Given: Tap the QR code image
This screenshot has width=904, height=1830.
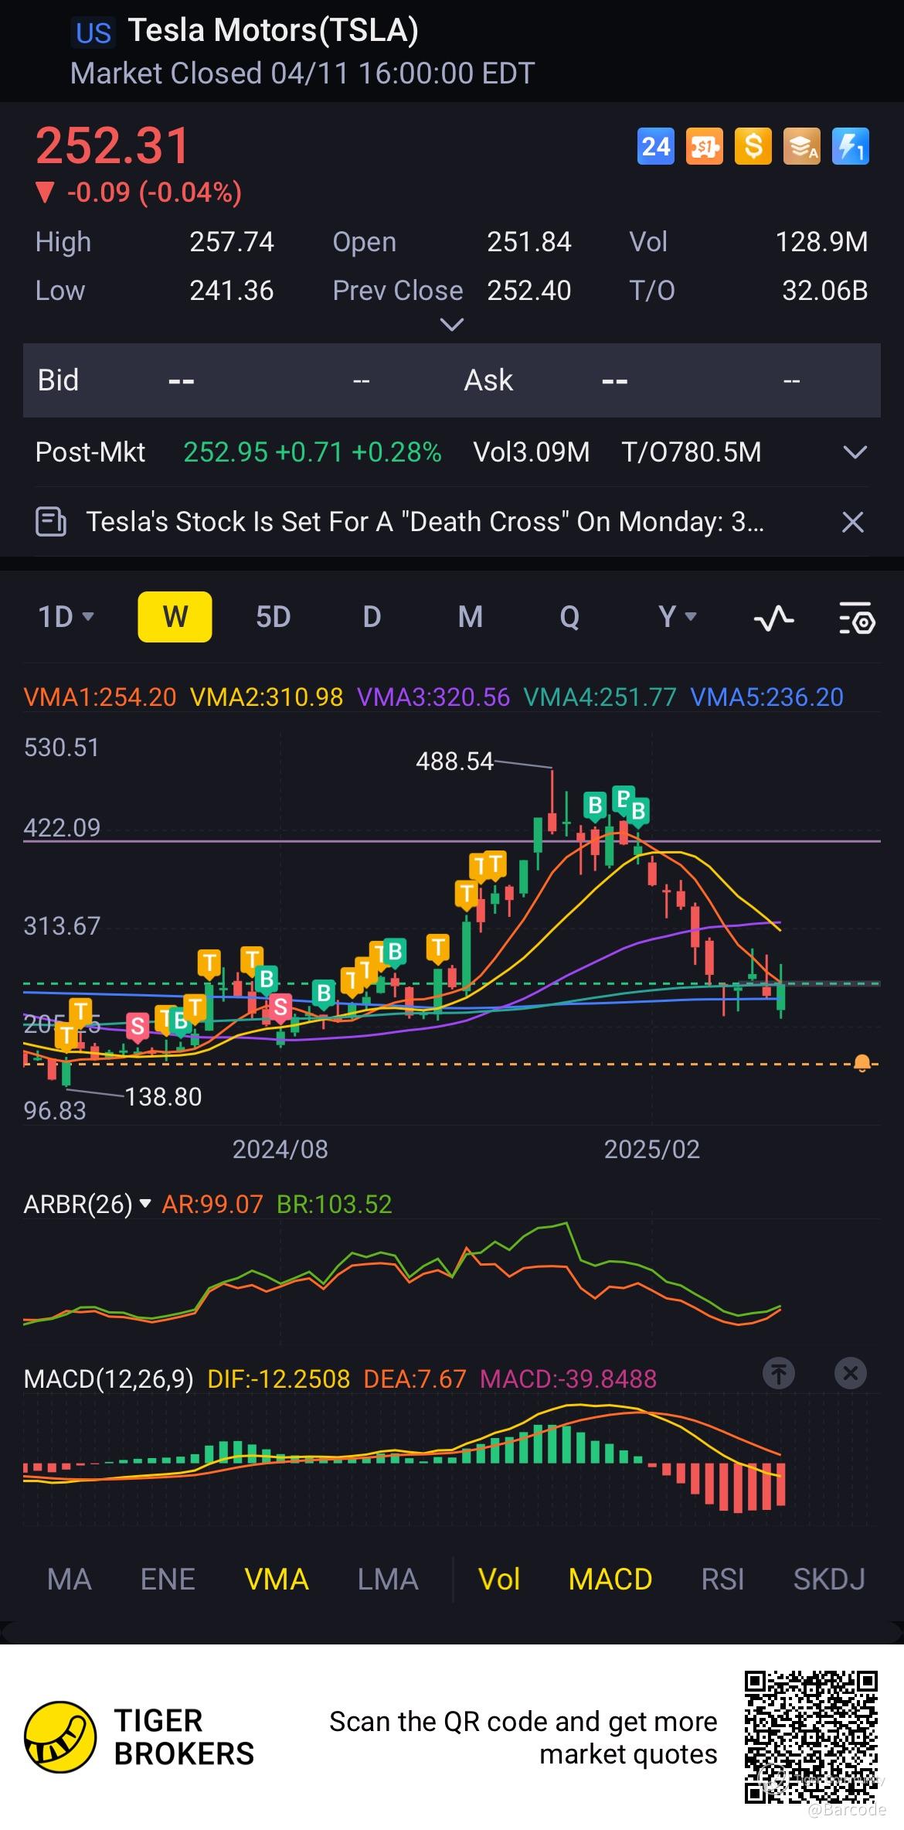Looking at the screenshot, I should tap(811, 1736).
